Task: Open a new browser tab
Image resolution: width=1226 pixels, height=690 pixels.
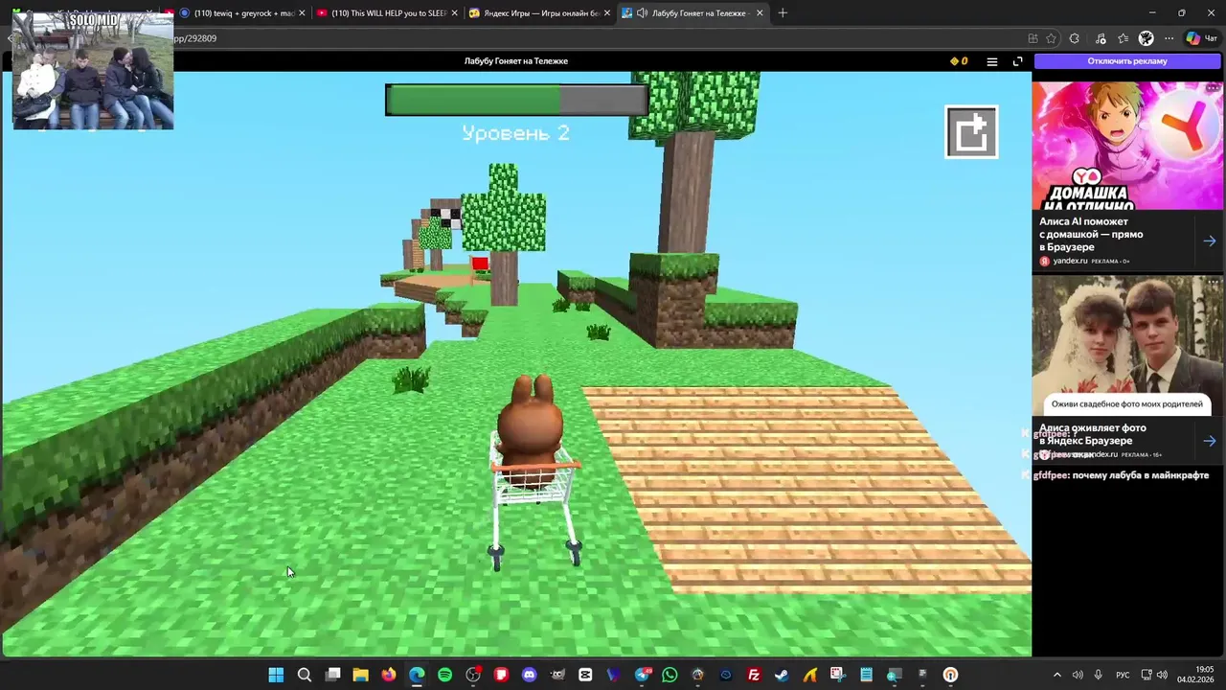Action: coord(783,13)
